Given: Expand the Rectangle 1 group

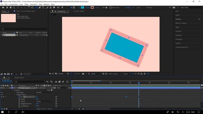Looking at the screenshot, I should [15, 92].
